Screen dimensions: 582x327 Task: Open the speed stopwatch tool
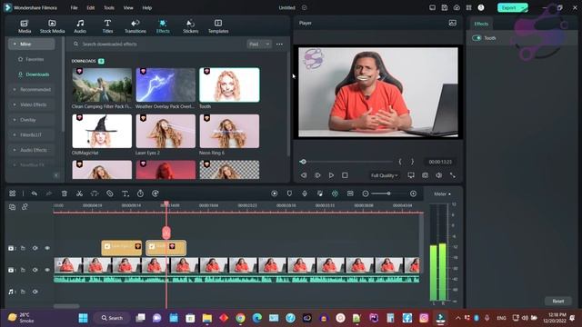140,193
